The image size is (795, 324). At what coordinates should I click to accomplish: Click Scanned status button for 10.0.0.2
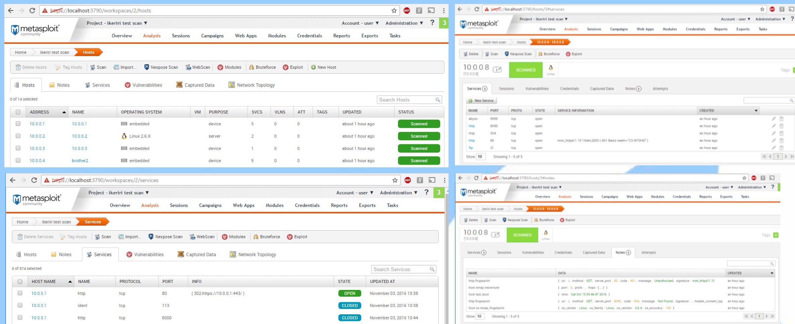point(419,136)
